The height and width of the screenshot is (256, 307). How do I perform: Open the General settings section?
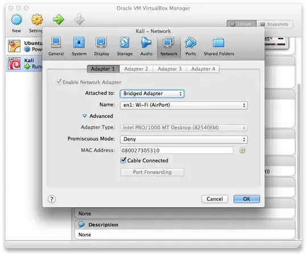56,46
